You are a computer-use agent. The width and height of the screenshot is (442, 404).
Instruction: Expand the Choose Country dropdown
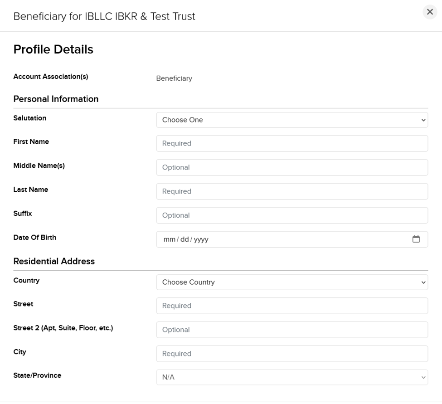click(x=292, y=282)
